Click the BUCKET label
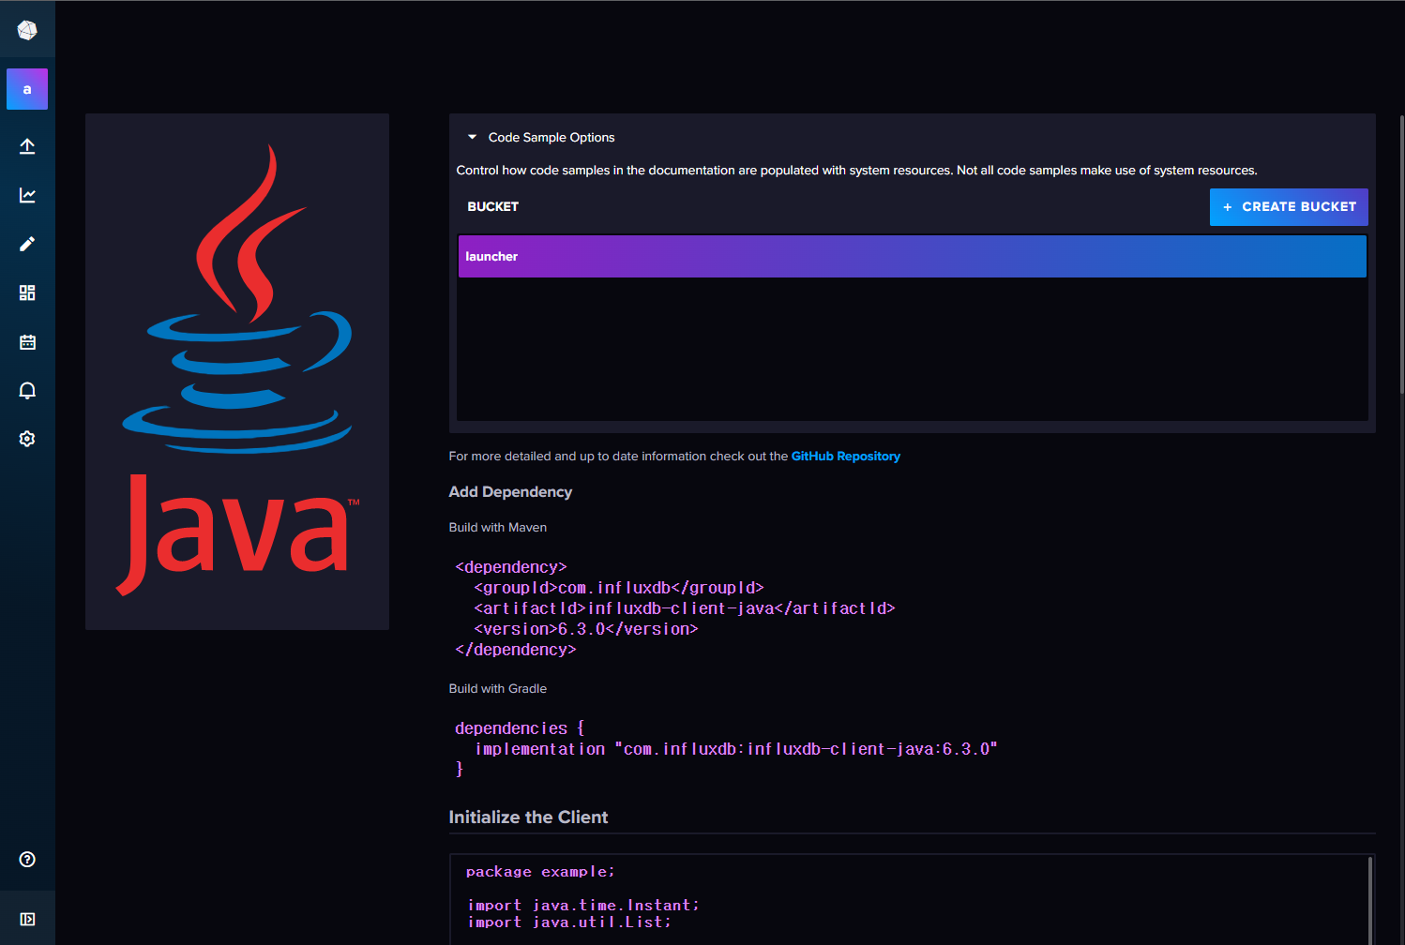This screenshot has width=1405, height=945. click(493, 207)
